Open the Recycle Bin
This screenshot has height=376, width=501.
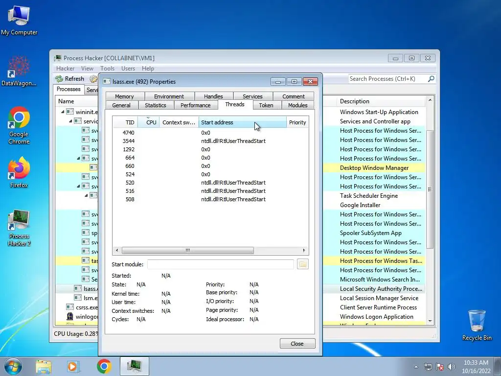click(x=477, y=325)
